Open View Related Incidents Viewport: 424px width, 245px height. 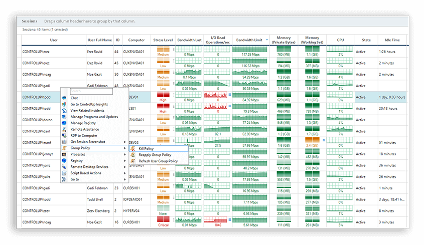point(87,111)
